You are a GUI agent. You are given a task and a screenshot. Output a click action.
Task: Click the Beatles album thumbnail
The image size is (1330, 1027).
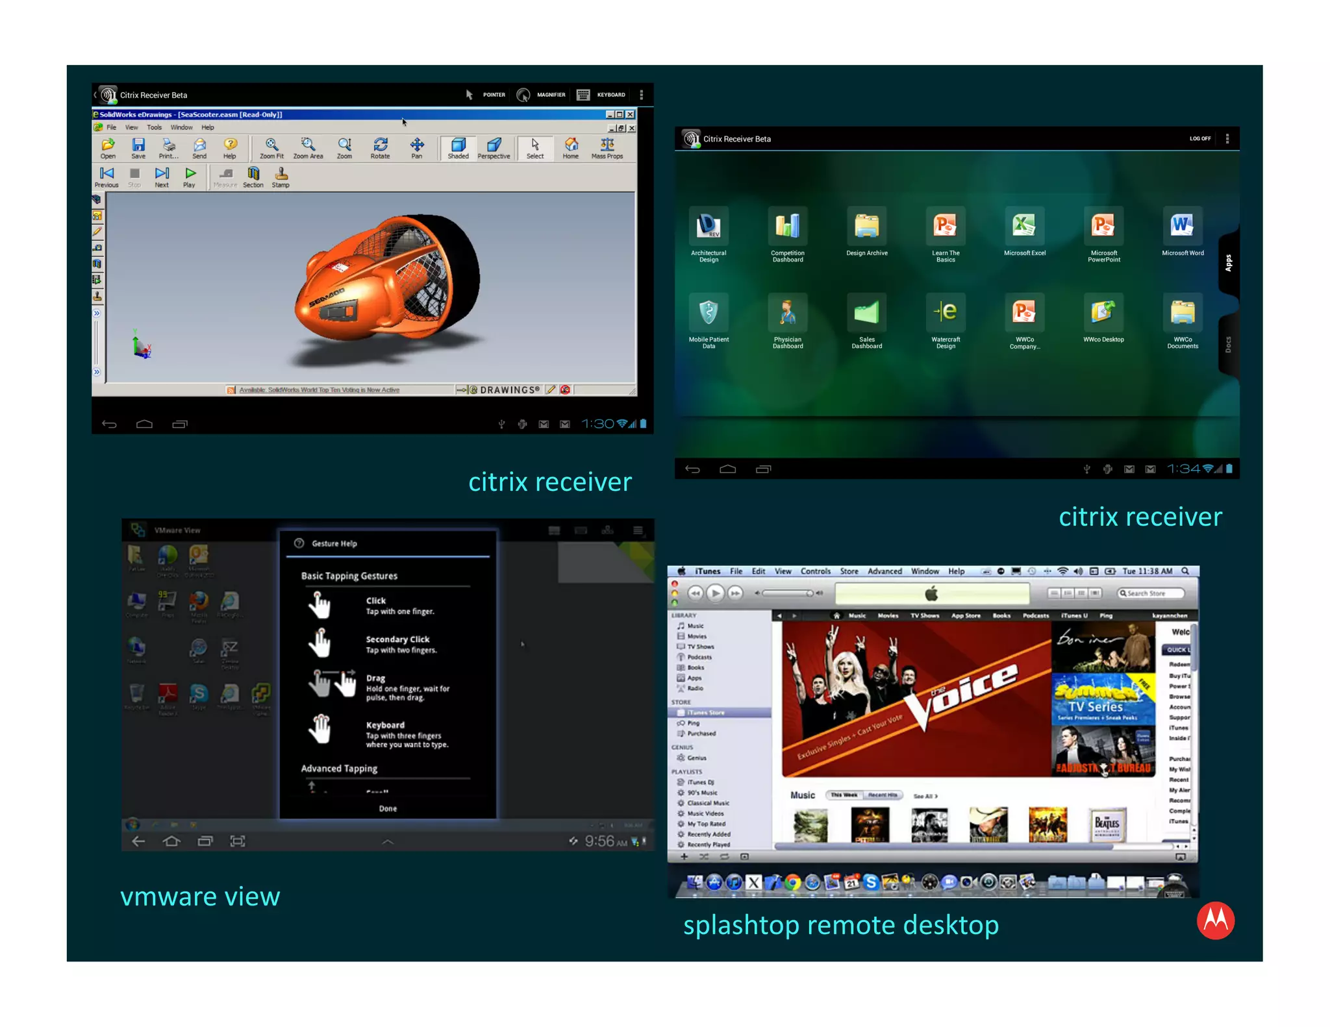pyautogui.click(x=1107, y=824)
